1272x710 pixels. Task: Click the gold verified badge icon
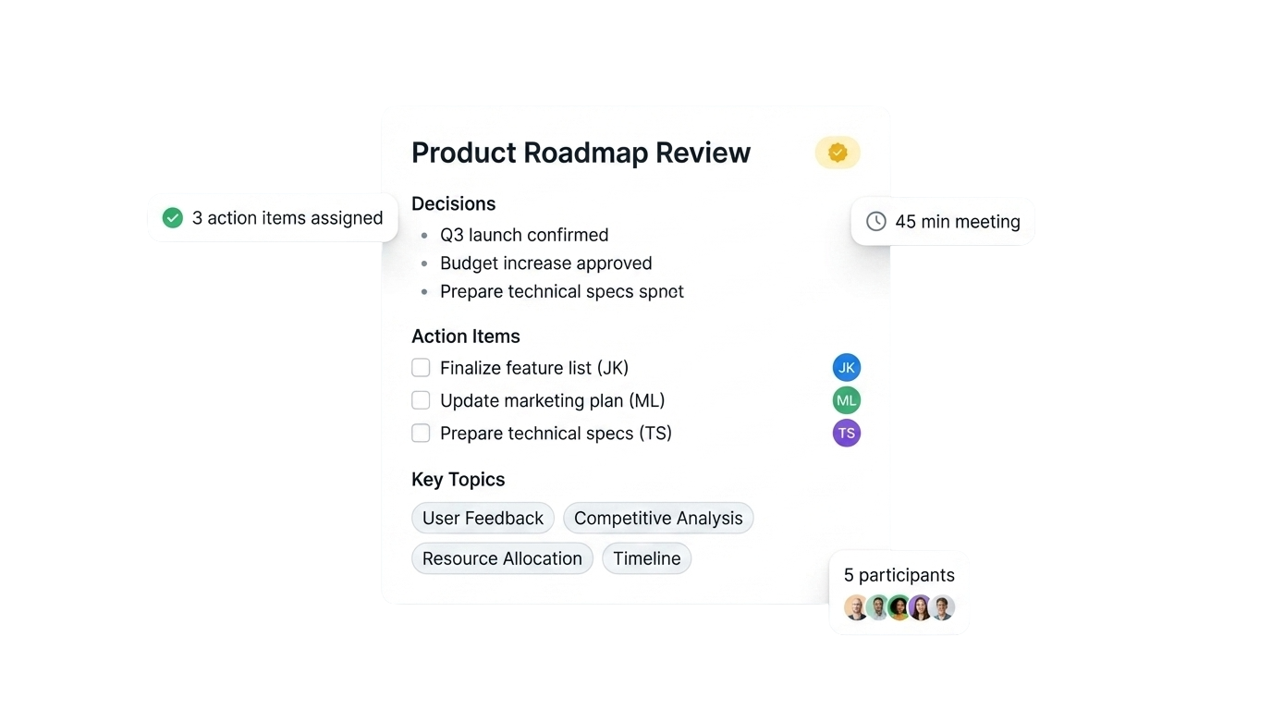[x=838, y=153]
